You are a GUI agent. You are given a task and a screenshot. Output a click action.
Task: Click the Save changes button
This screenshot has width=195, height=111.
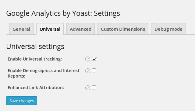(x=22, y=101)
